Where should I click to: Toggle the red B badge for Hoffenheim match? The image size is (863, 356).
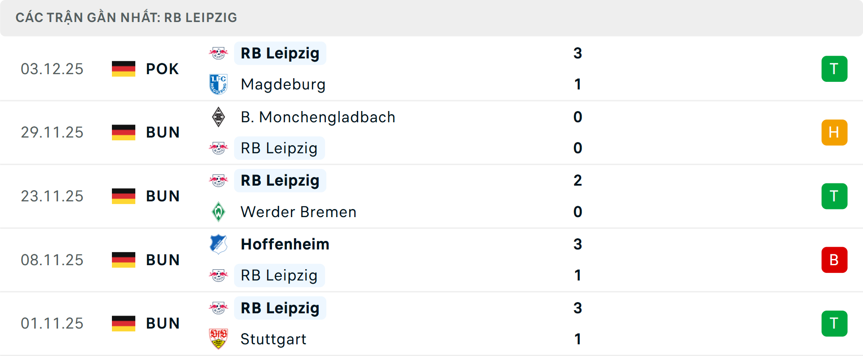[x=834, y=260]
